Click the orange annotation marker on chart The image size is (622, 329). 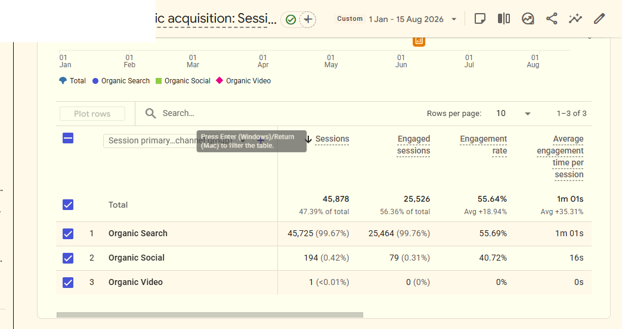pos(419,40)
